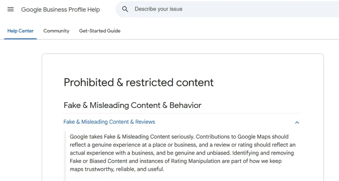Click the last line "maps trustworthy, reliable, and useful"
339x181 pixels.
point(117,169)
